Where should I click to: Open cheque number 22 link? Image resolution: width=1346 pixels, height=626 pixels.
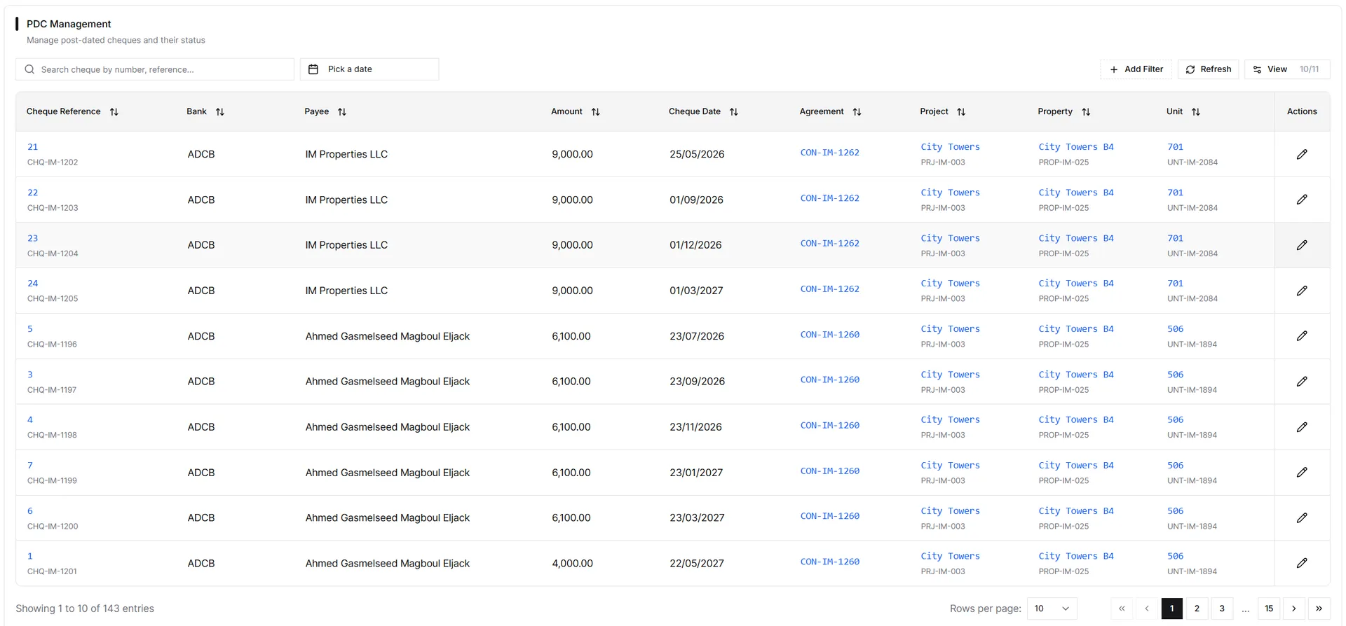pyautogui.click(x=32, y=193)
